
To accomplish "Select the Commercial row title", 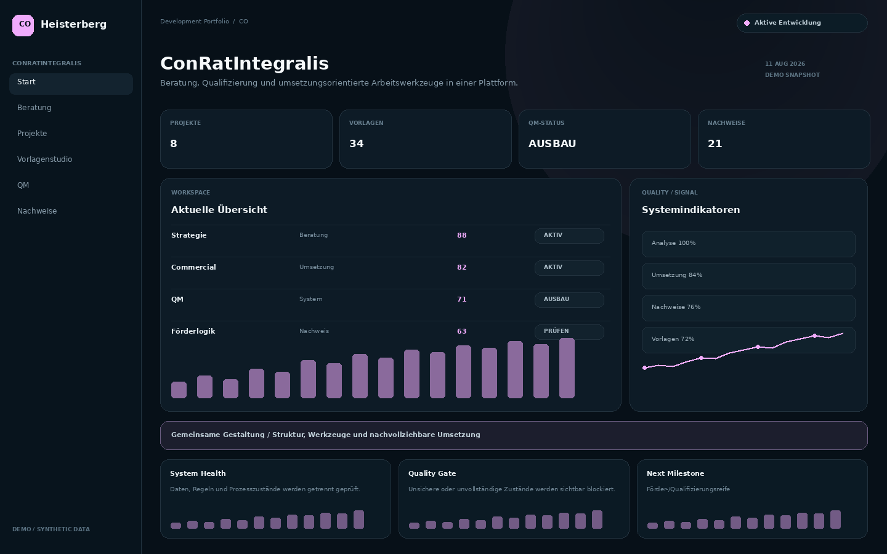I will point(193,267).
